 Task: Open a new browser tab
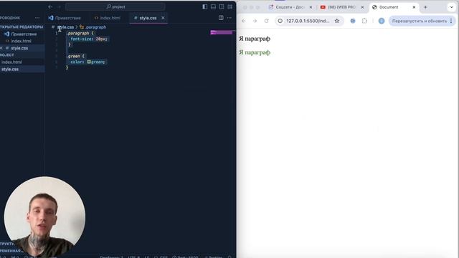click(x=425, y=7)
